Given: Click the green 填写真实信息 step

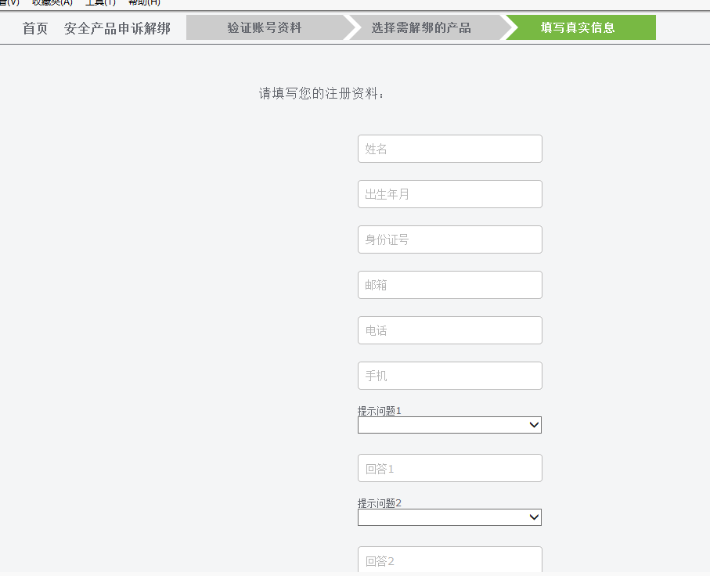Looking at the screenshot, I should pyautogui.click(x=578, y=28).
